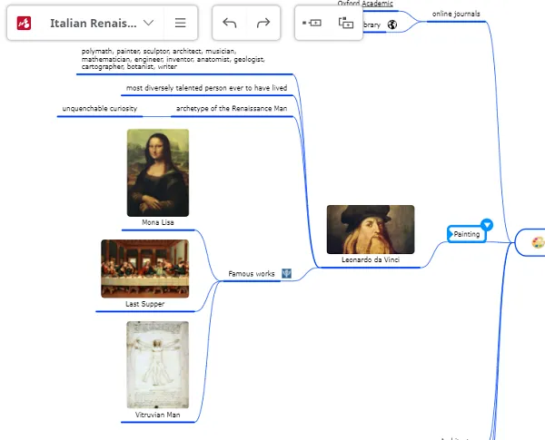Open the hamburger main menu
Viewport: 545px width, 440px height.
pyautogui.click(x=180, y=23)
